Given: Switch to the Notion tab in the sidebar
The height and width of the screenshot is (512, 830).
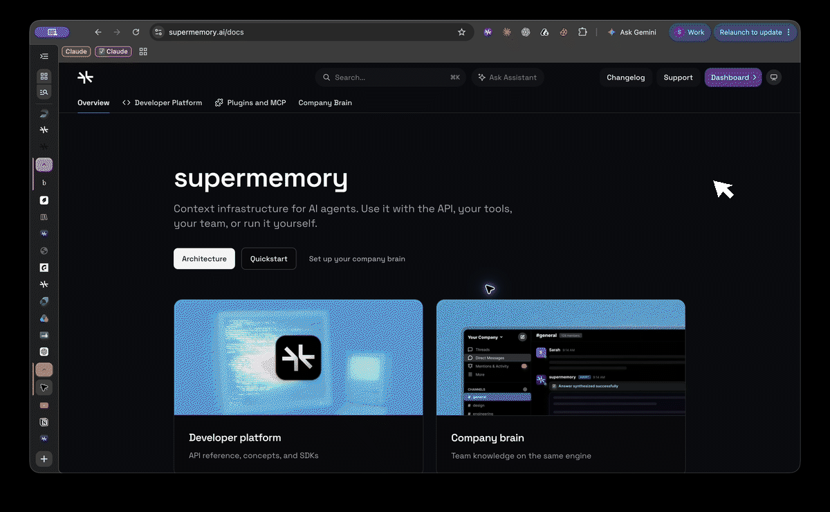Looking at the screenshot, I should [44, 422].
